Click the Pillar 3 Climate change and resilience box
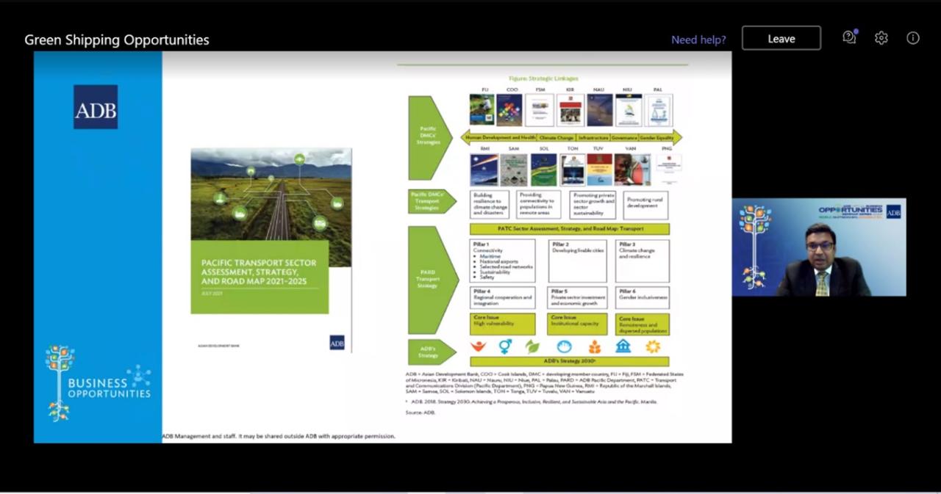 pos(643,261)
